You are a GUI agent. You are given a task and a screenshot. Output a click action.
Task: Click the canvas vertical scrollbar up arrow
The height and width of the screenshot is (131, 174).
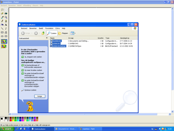click(172, 9)
